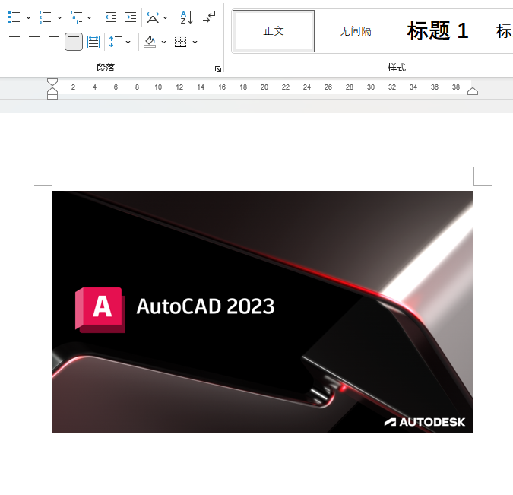The width and height of the screenshot is (513, 495).
Task: Apply the 标题 1 style
Action: (438, 31)
